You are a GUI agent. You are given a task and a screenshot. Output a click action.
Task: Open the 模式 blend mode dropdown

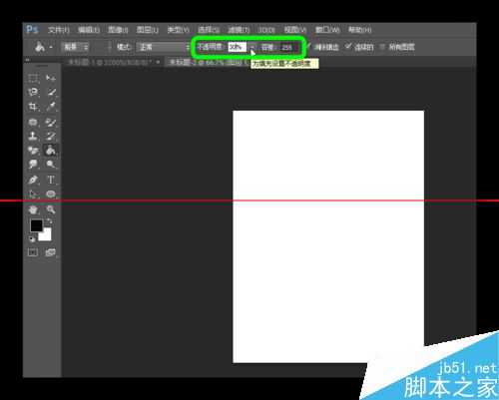click(x=163, y=47)
